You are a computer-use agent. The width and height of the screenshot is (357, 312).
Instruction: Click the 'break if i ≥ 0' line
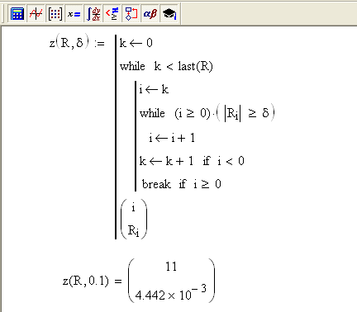point(182,184)
